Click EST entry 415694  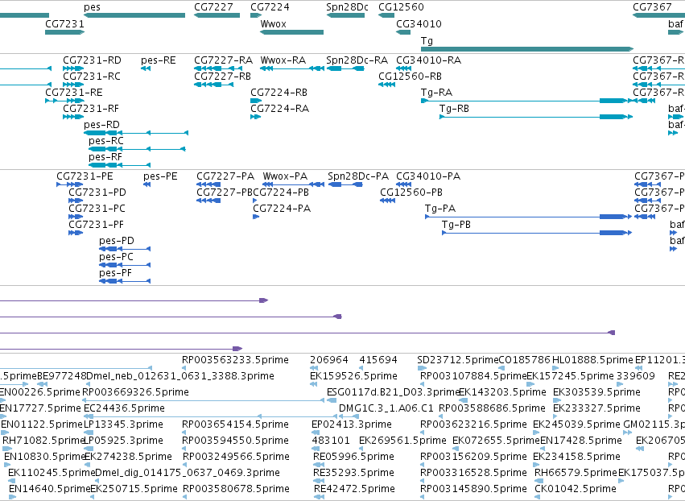tap(378, 360)
